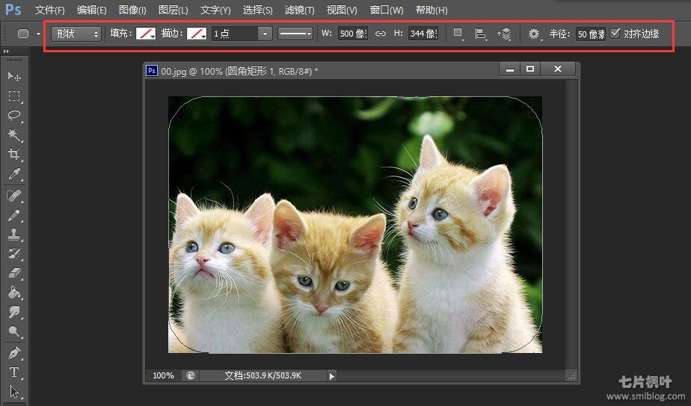This screenshot has width=691, height=406.
Task: Switch to the Eraser tool
Action: (14, 273)
